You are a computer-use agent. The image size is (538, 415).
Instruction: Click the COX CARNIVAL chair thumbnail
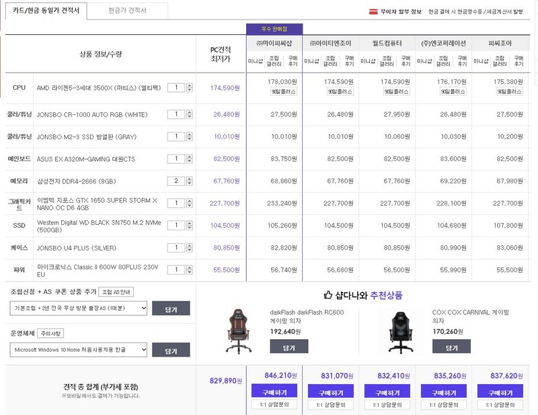401,332
